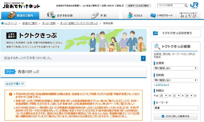Click the 検索結果 breadcrumb text
The image size is (204, 122).
(108, 23)
